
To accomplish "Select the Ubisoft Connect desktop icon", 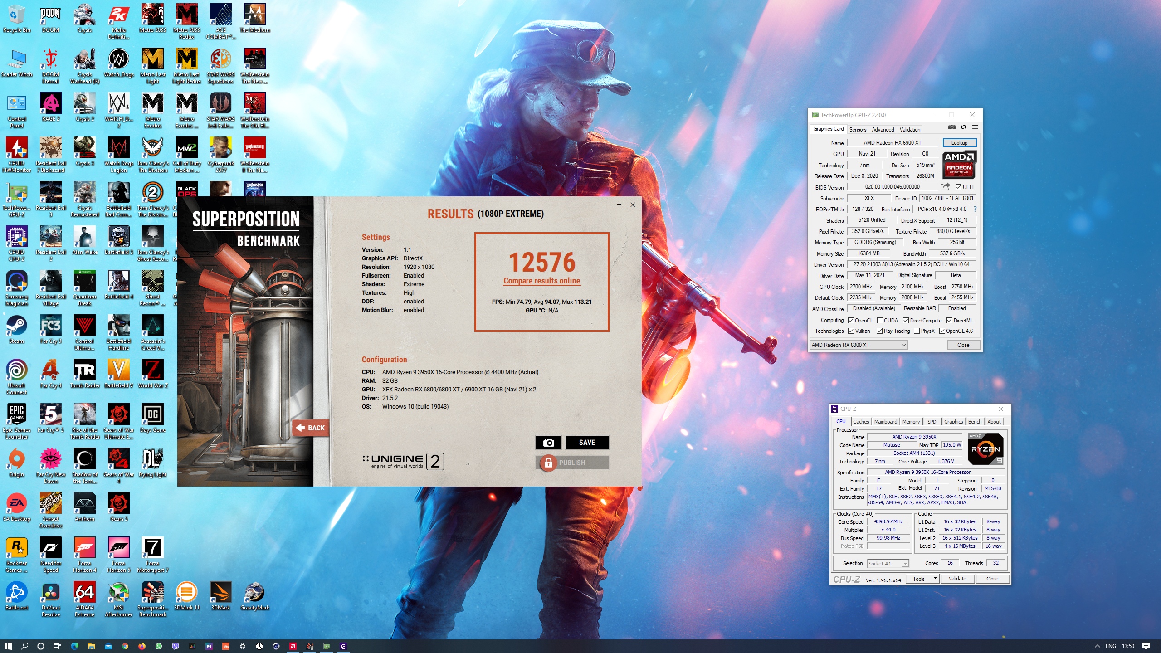I will click(x=17, y=377).
